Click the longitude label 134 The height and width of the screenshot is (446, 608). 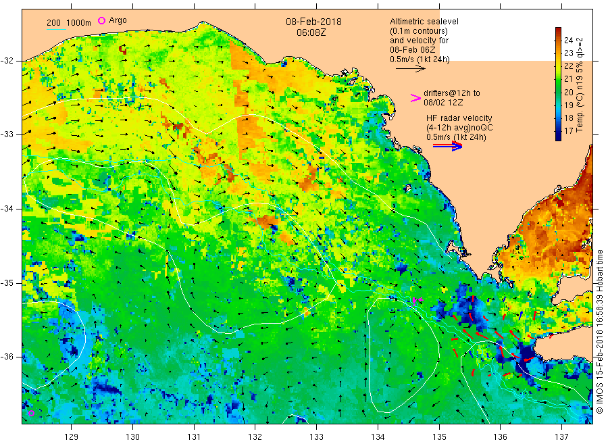coord(378,437)
